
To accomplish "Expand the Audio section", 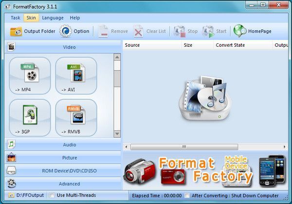I will (63, 145).
